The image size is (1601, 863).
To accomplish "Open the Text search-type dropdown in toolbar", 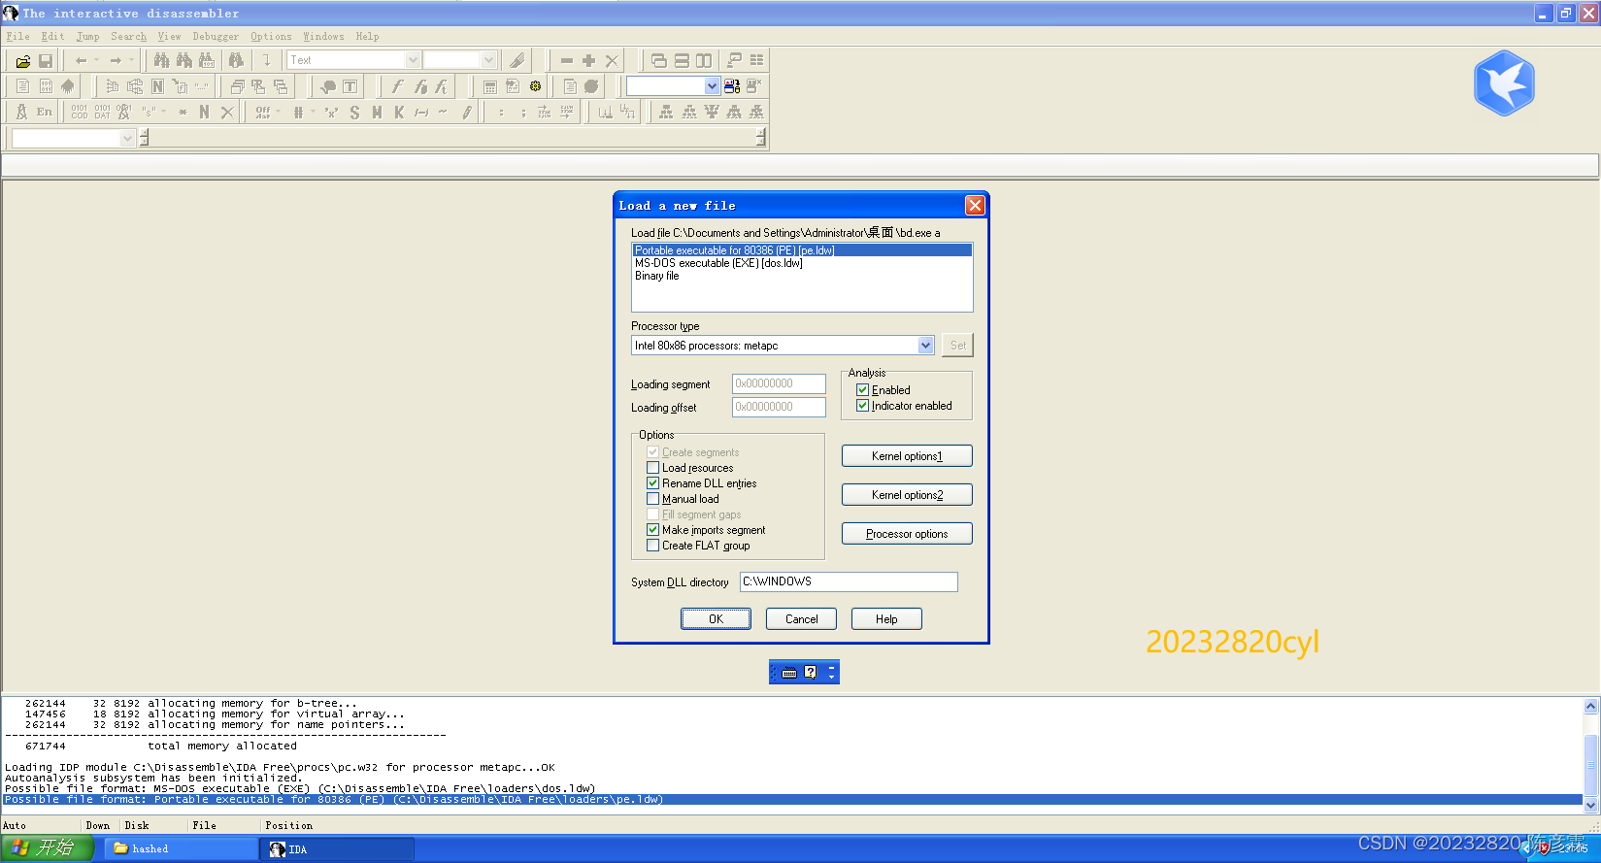I will click(413, 60).
